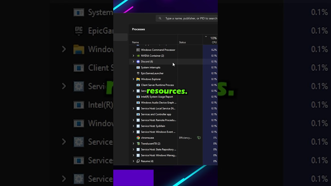Expand Service Host: State Repository group
Image resolution: width=331 pixels, height=186 pixels.
point(133,150)
